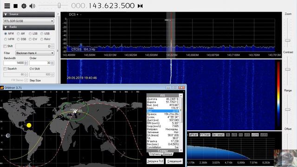Collapse the Radio panel header
297x167 pixels.
click(x=29, y=27)
